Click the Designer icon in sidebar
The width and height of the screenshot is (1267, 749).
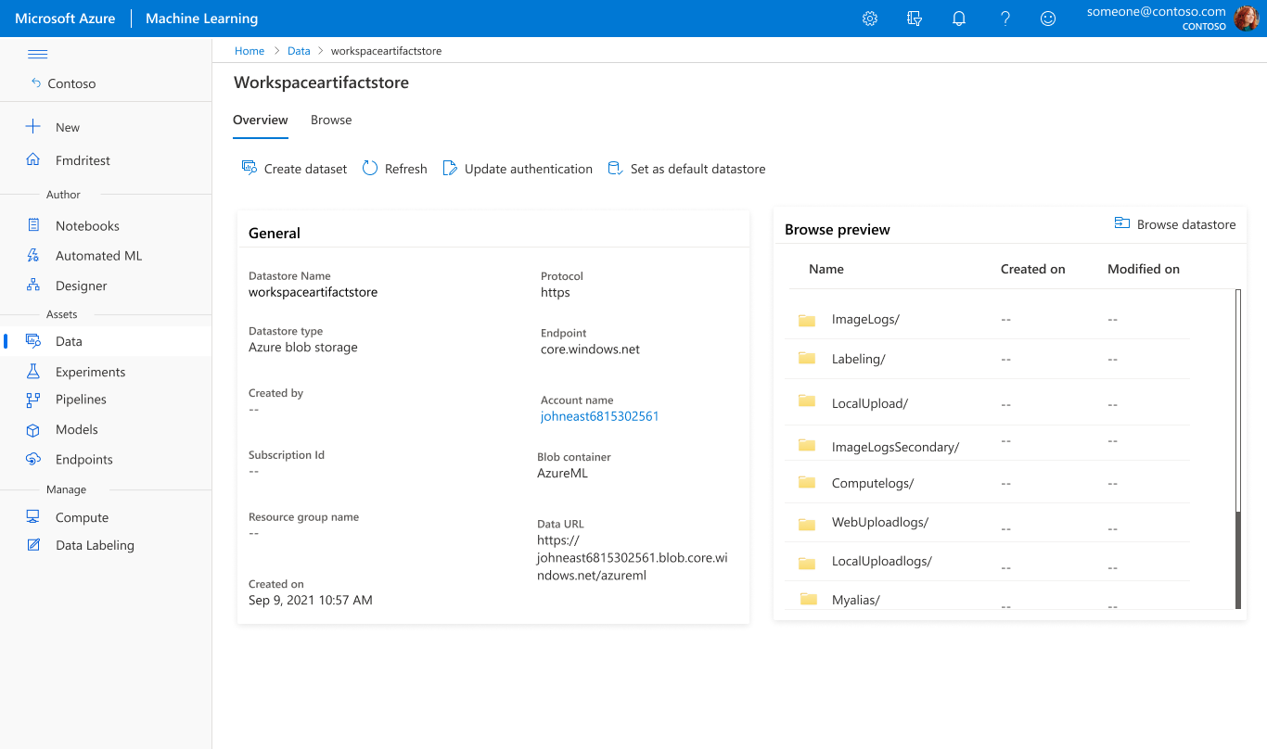33,286
